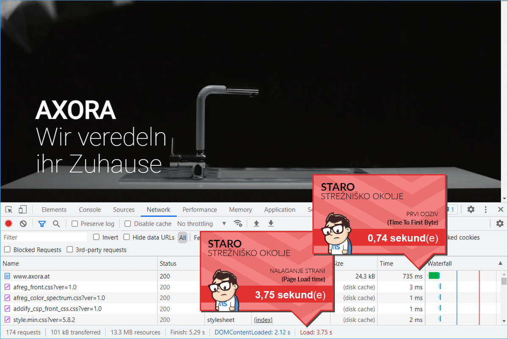
Task: Open the No throttling dropdown
Action: 202,224
